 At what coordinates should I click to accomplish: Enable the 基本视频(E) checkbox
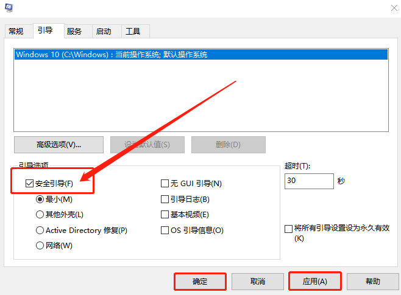click(x=165, y=214)
